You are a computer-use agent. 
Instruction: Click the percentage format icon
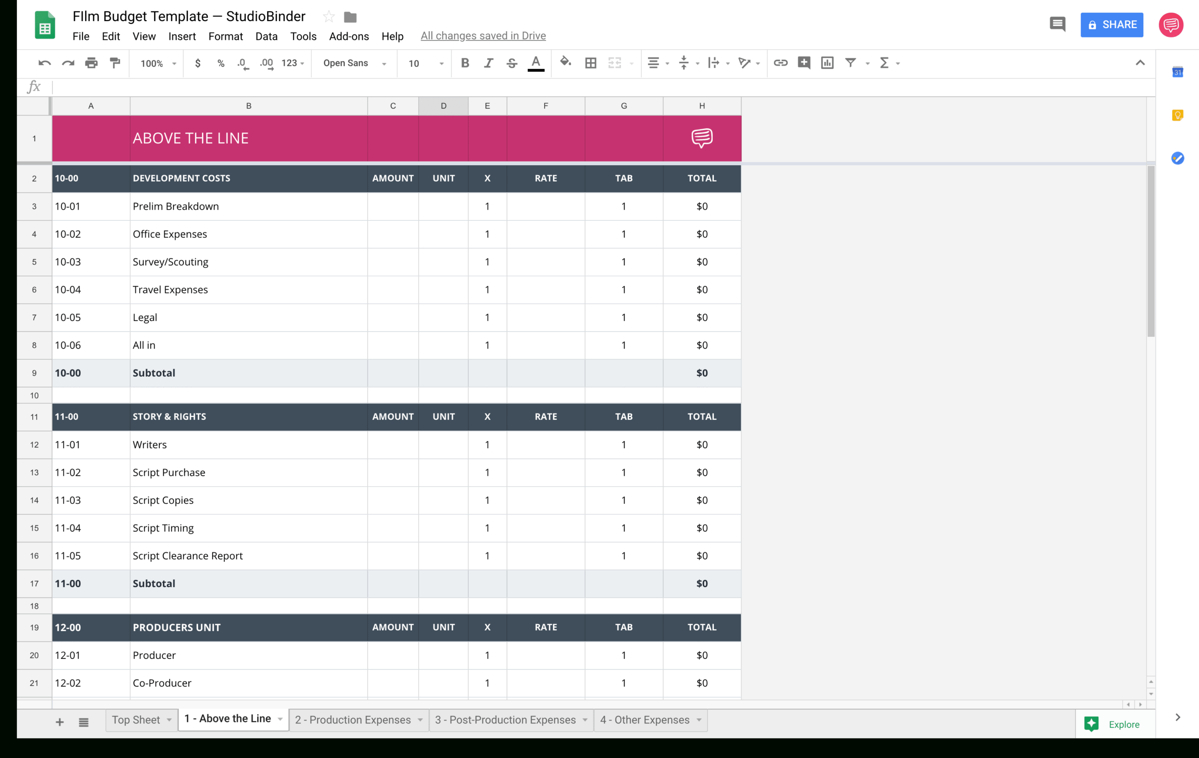(218, 62)
